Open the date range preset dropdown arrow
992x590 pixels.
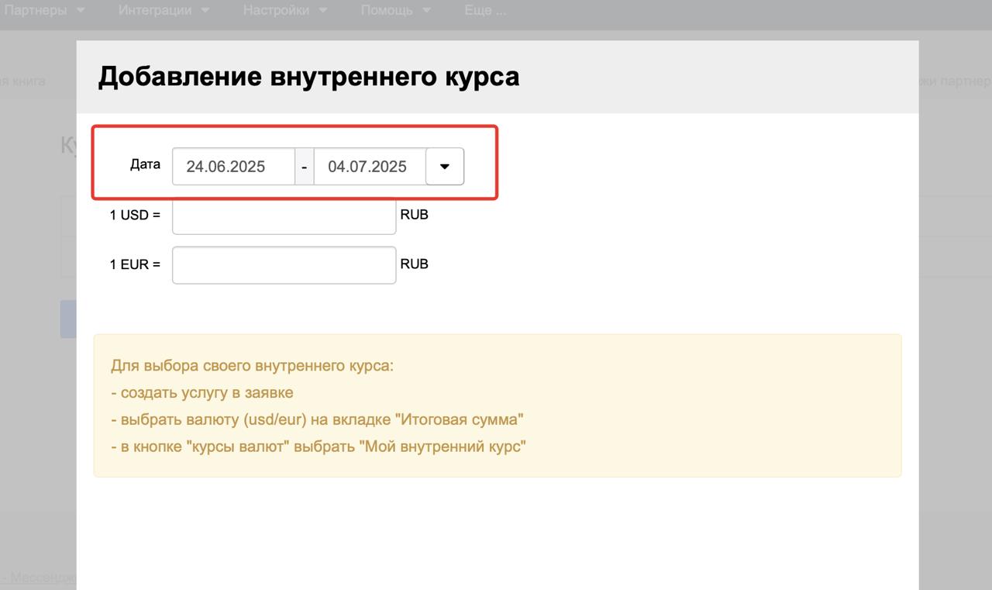pyautogui.click(x=445, y=166)
